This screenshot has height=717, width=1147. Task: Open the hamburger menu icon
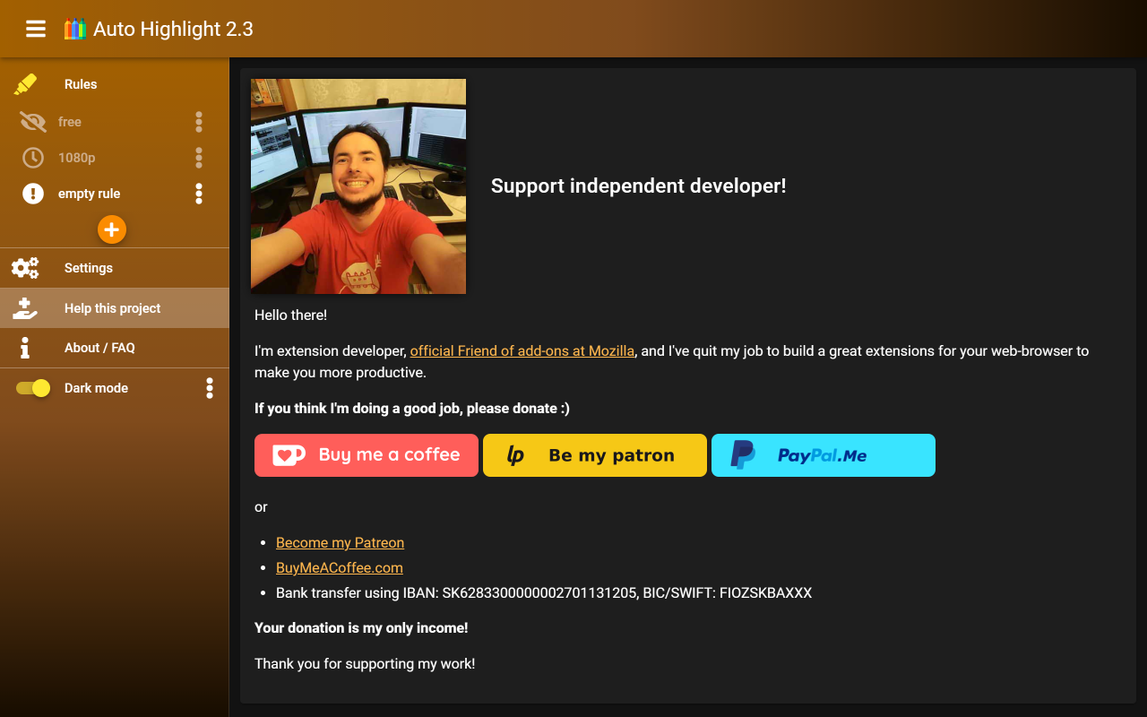point(36,29)
